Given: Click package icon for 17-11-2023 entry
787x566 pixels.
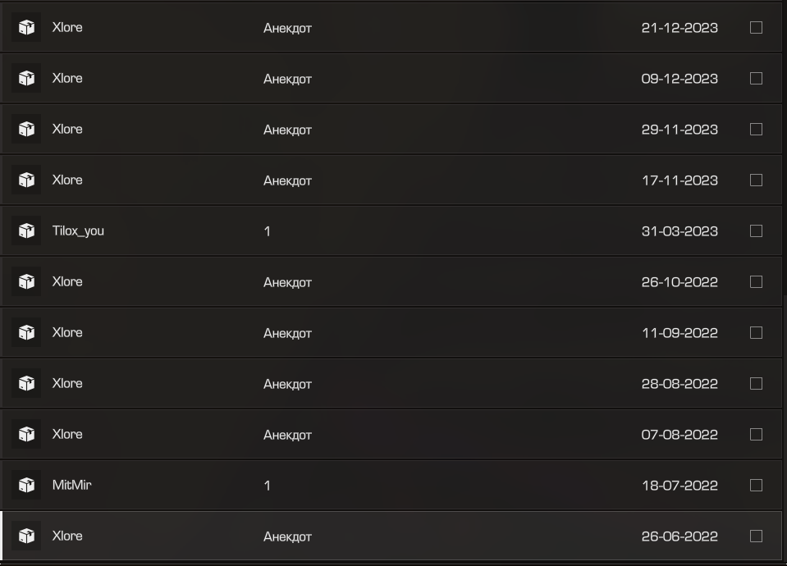Looking at the screenshot, I should (26, 180).
